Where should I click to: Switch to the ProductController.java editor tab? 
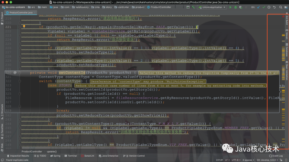[21, 13]
